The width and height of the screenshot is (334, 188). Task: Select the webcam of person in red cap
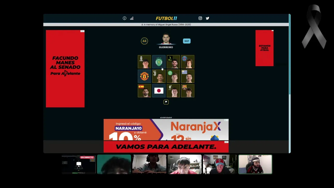(220, 164)
